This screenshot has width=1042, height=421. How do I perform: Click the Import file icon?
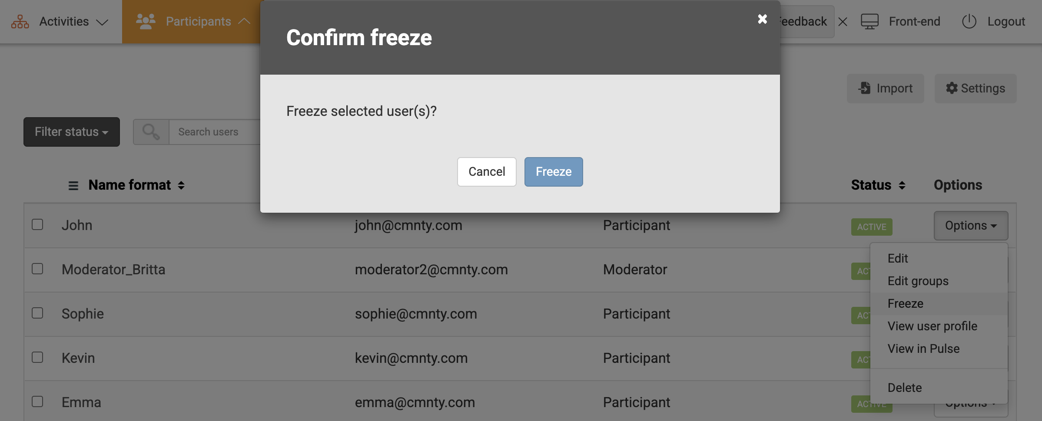[x=865, y=88]
